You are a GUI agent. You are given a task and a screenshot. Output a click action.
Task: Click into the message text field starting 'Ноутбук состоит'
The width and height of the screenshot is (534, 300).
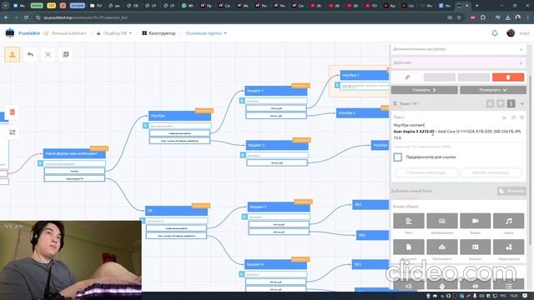(x=457, y=132)
